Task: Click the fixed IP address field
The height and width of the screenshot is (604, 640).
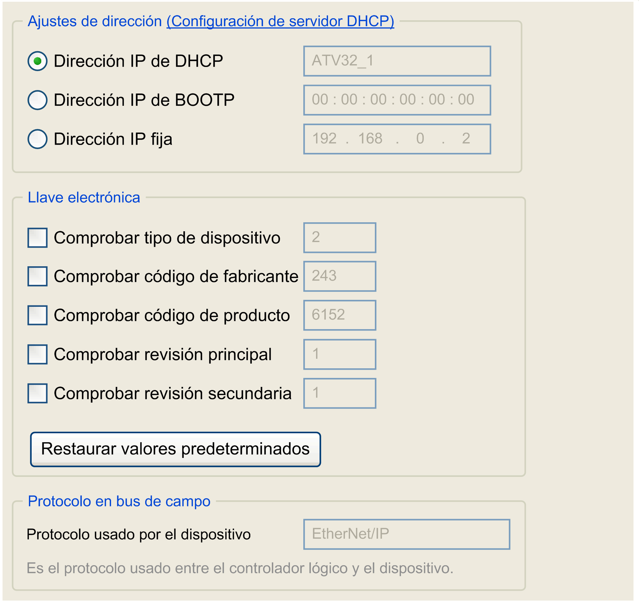Action: point(397,139)
